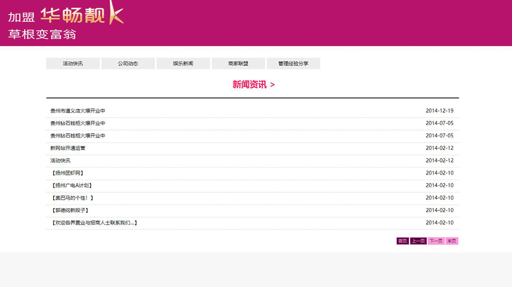This screenshot has width=512, height=287.
Task: Open the 活动快讯 article in the news list
Action: (61, 161)
